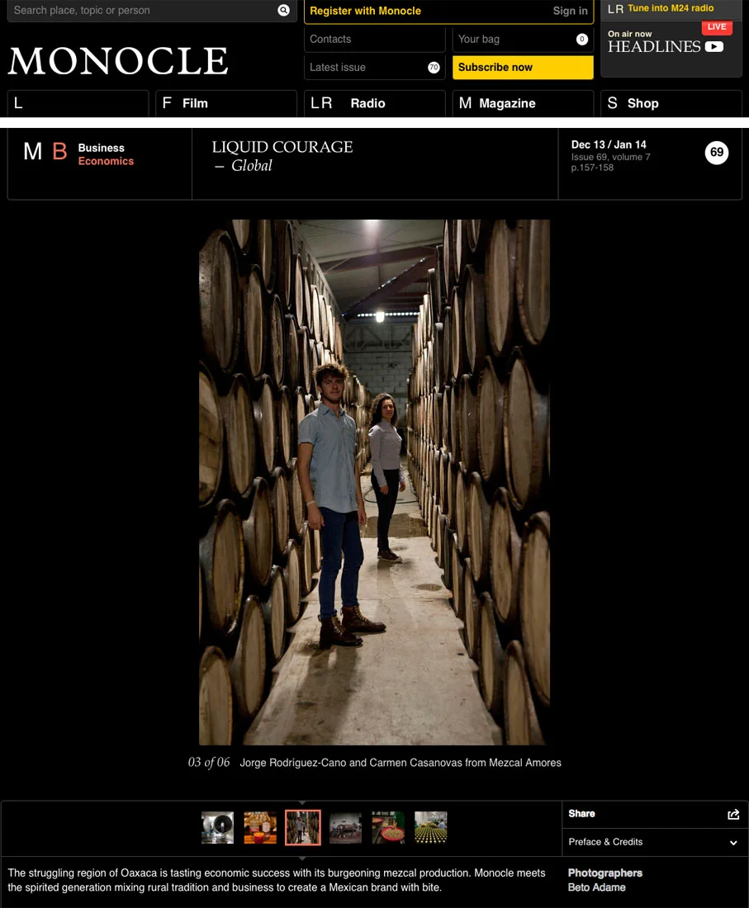The height and width of the screenshot is (908, 749).
Task: Click the Issue 69, volume 7 text
Action: (x=610, y=157)
